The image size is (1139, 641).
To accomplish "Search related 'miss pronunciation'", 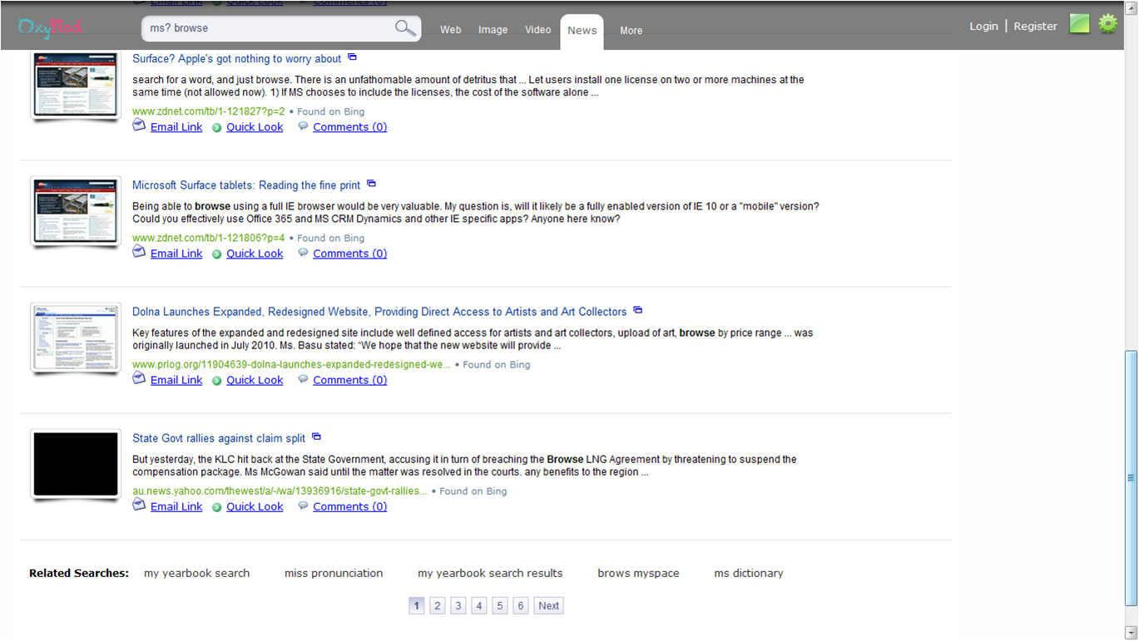I will point(334,573).
